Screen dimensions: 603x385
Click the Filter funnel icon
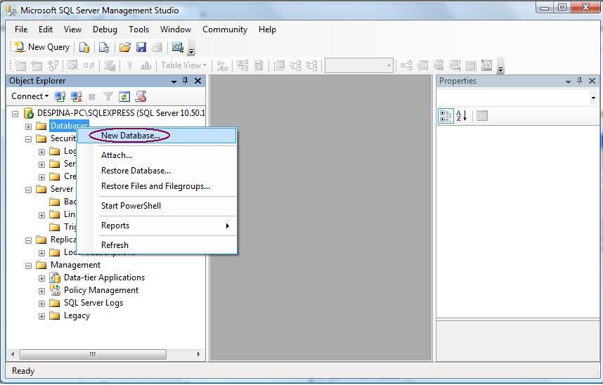coord(108,96)
